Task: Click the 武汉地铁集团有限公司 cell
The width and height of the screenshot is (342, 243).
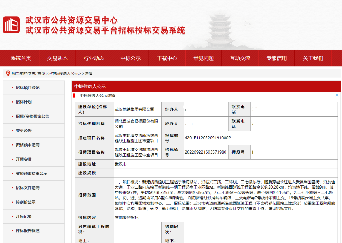Action: pyautogui.click(x=138, y=109)
